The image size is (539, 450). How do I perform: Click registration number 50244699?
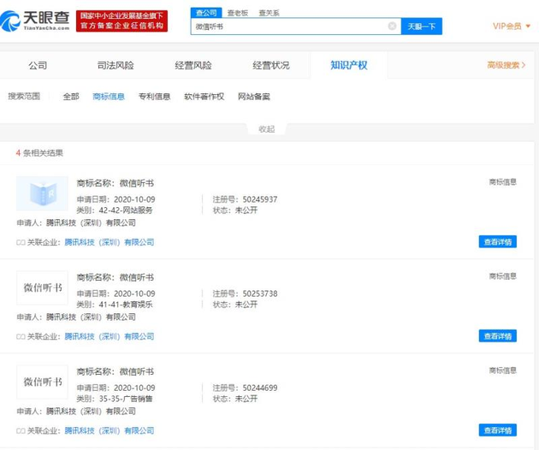point(260,388)
